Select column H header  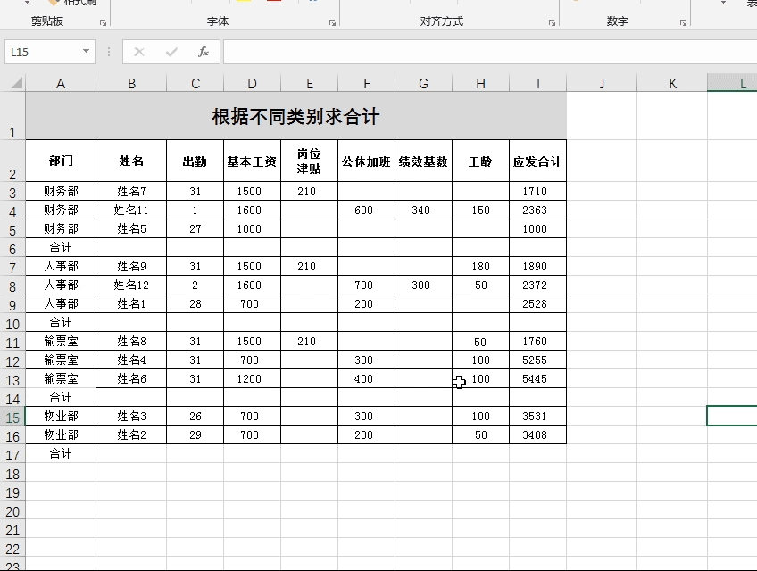click(481, 84)
